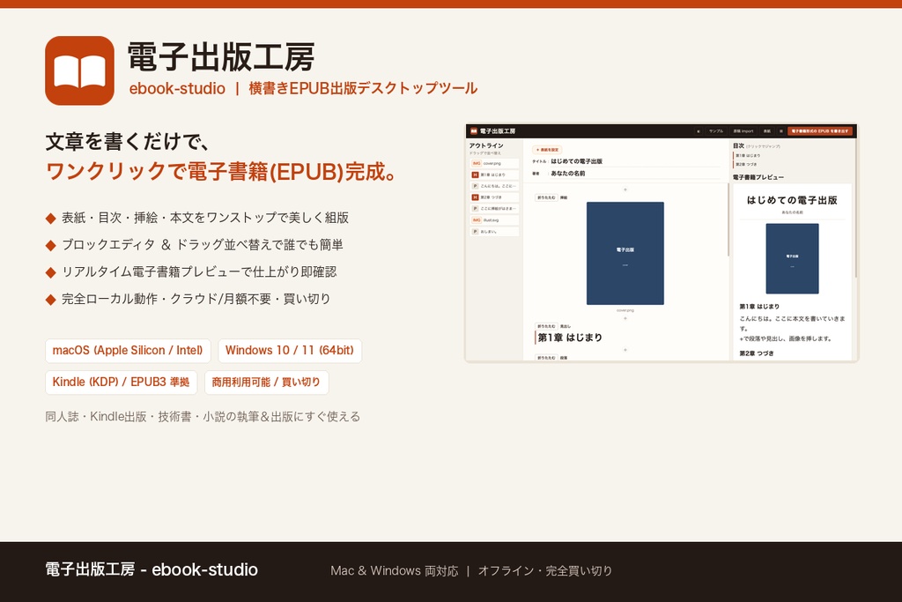
Task: Jump to 第1章 はじまり in the 目次 panel
Action: [748, 155]
